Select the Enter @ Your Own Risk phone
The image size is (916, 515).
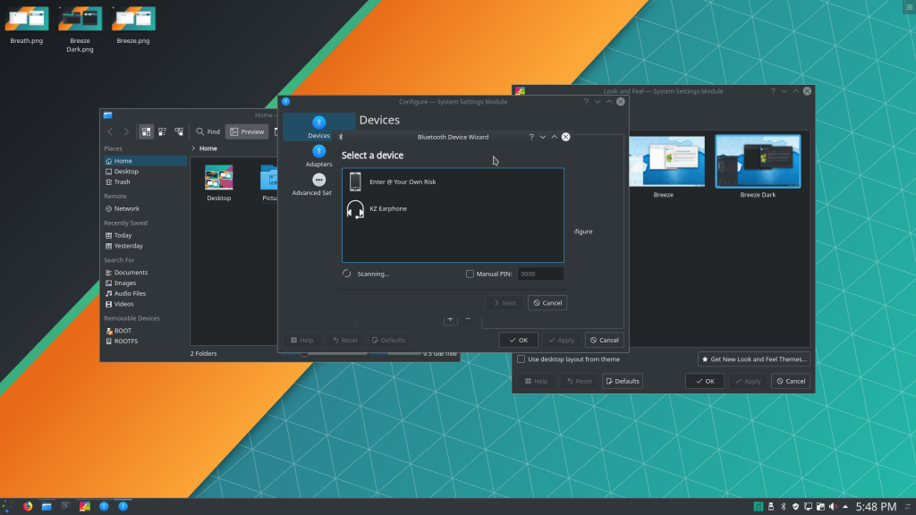coord(453,182)
